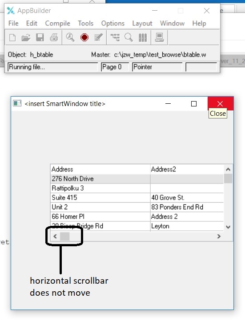Image resolution: width=245 pixels, height=326 pixels.
Task: Show the object list tree icon
Action: (115, 37)
